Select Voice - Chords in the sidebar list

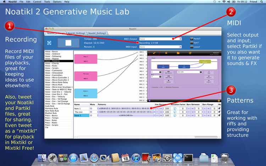[x=52, y=63]
